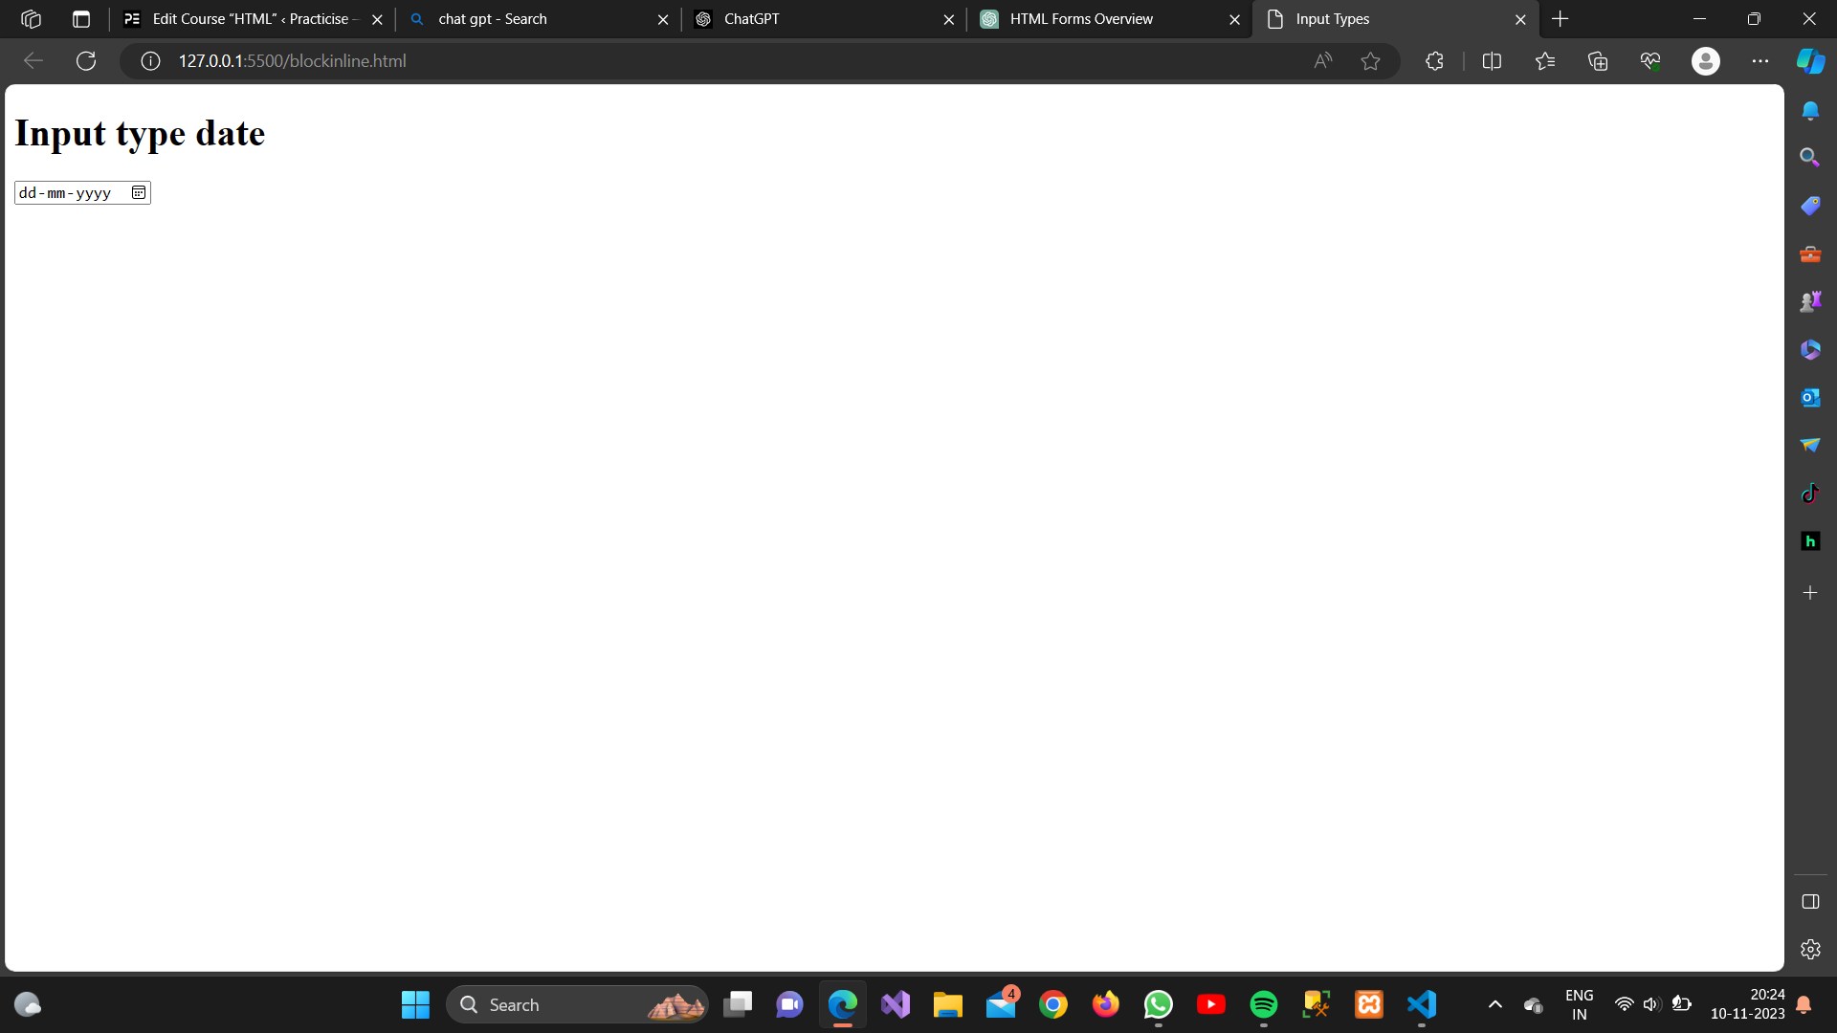The width and height of the screenshot is (1837, 1033).
Task: Open sidebar Games chess icon
Action: (x=1810, y=302)
